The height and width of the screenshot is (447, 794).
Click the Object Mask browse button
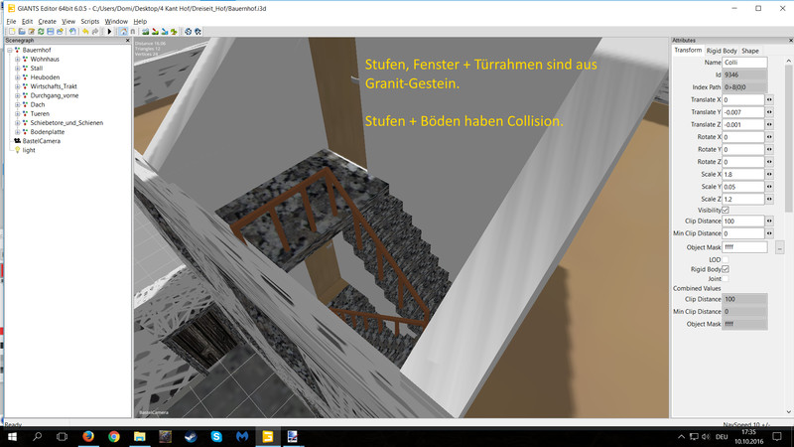(x=780, y=246)
